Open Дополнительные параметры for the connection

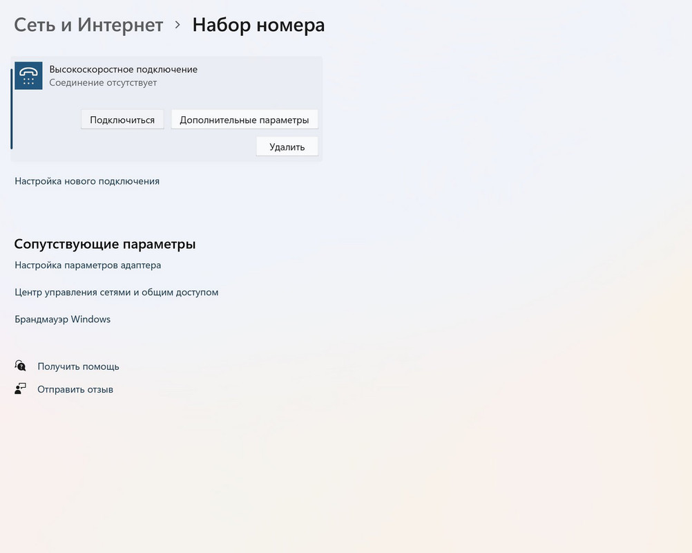(x=244, y=120)
